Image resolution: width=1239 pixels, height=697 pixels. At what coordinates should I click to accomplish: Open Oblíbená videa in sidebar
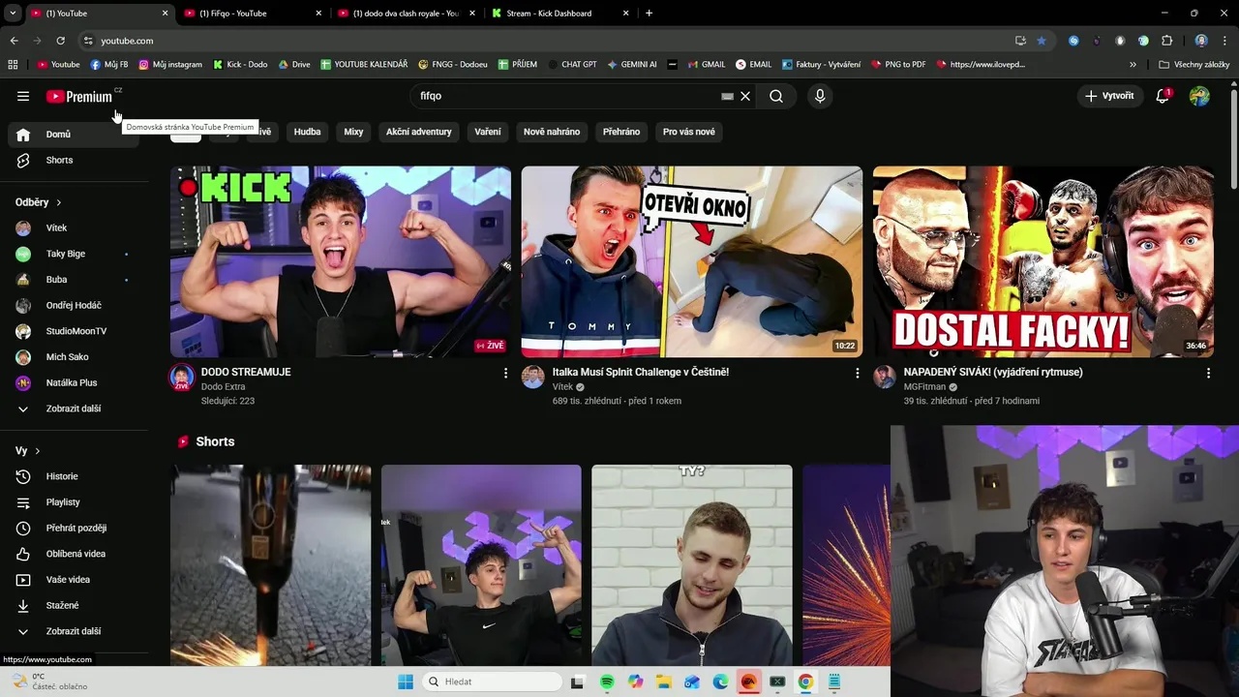[74, 554]
